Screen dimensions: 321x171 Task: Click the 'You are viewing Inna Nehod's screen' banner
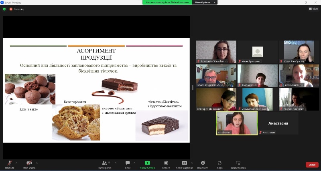167,2
